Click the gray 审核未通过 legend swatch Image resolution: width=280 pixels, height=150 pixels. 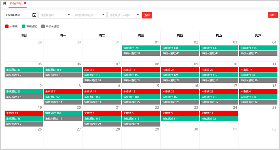click(x=43, y=26)
